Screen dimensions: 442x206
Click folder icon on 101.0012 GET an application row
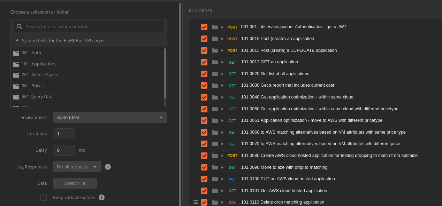pyautogui.click(x=215, y=62)
